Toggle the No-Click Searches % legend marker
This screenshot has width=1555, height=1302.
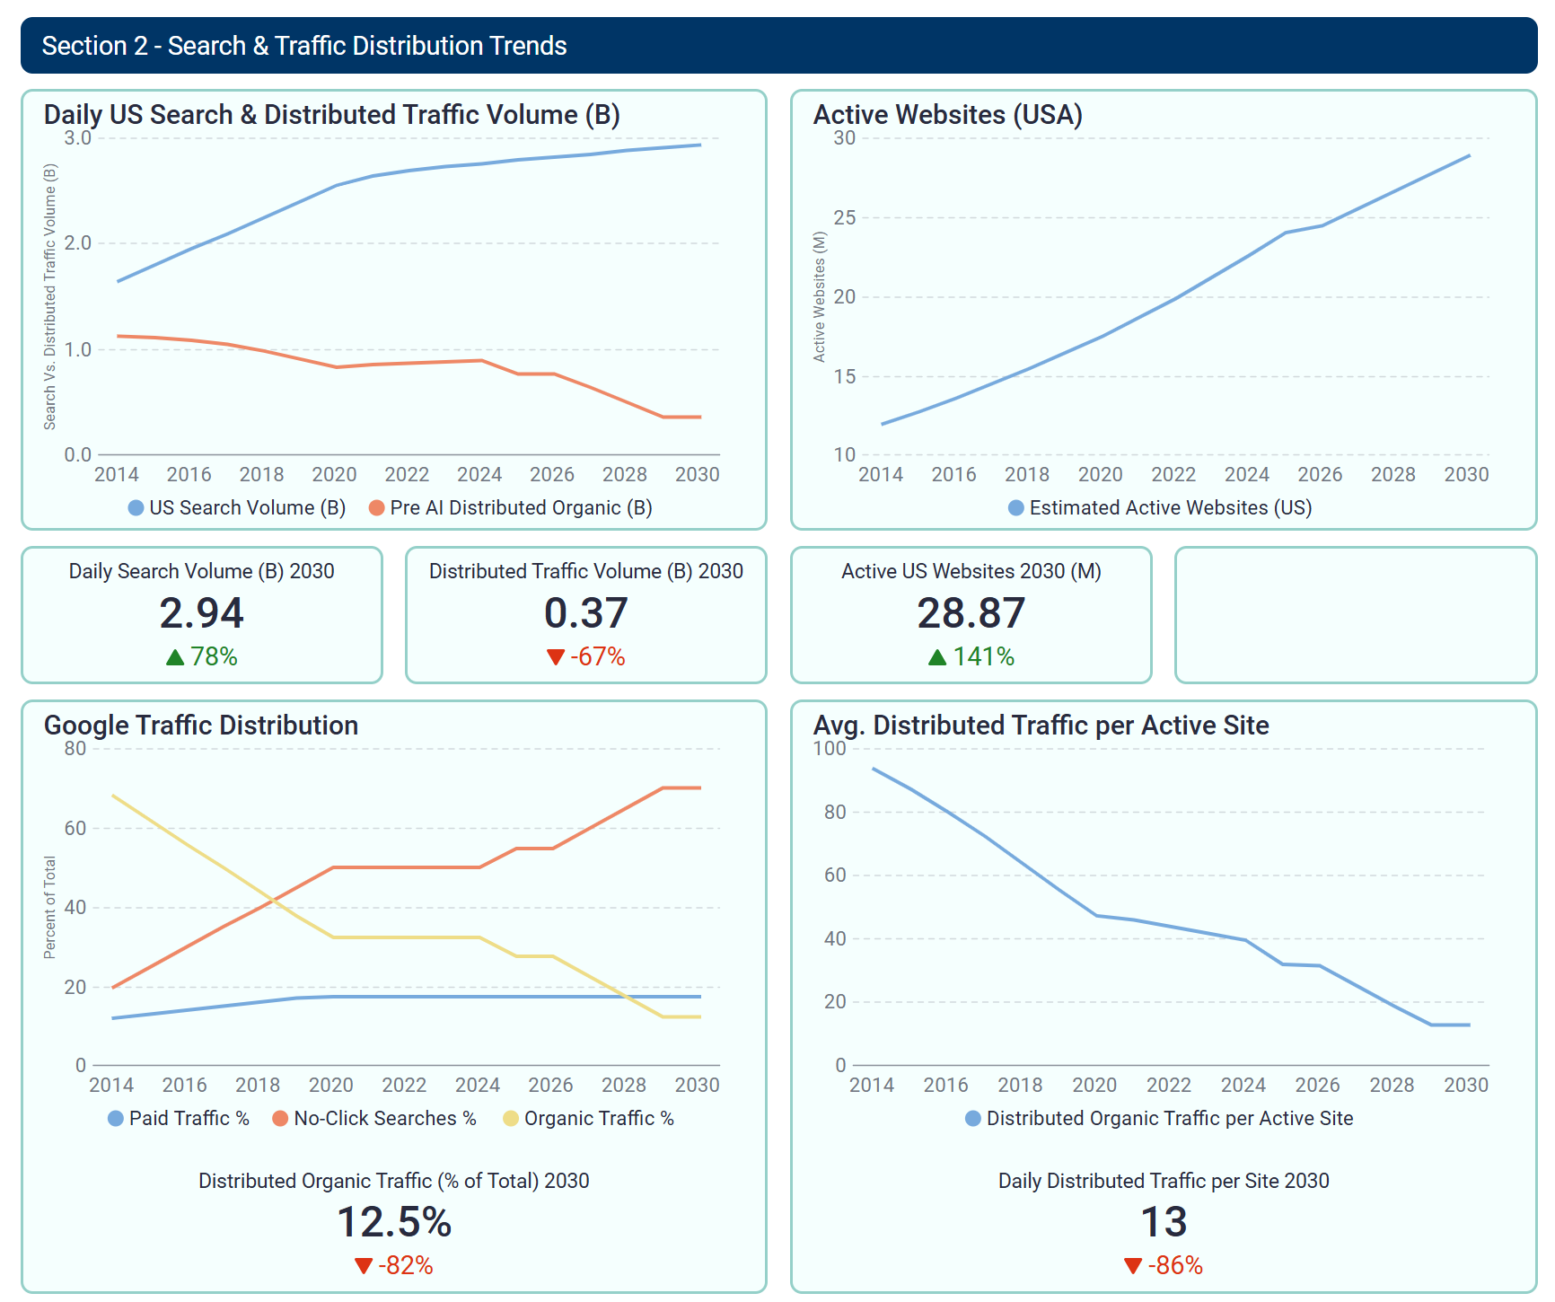[x=280, y=1119]
